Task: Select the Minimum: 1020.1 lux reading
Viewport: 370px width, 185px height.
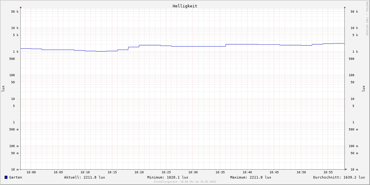Action: point(168,177)
